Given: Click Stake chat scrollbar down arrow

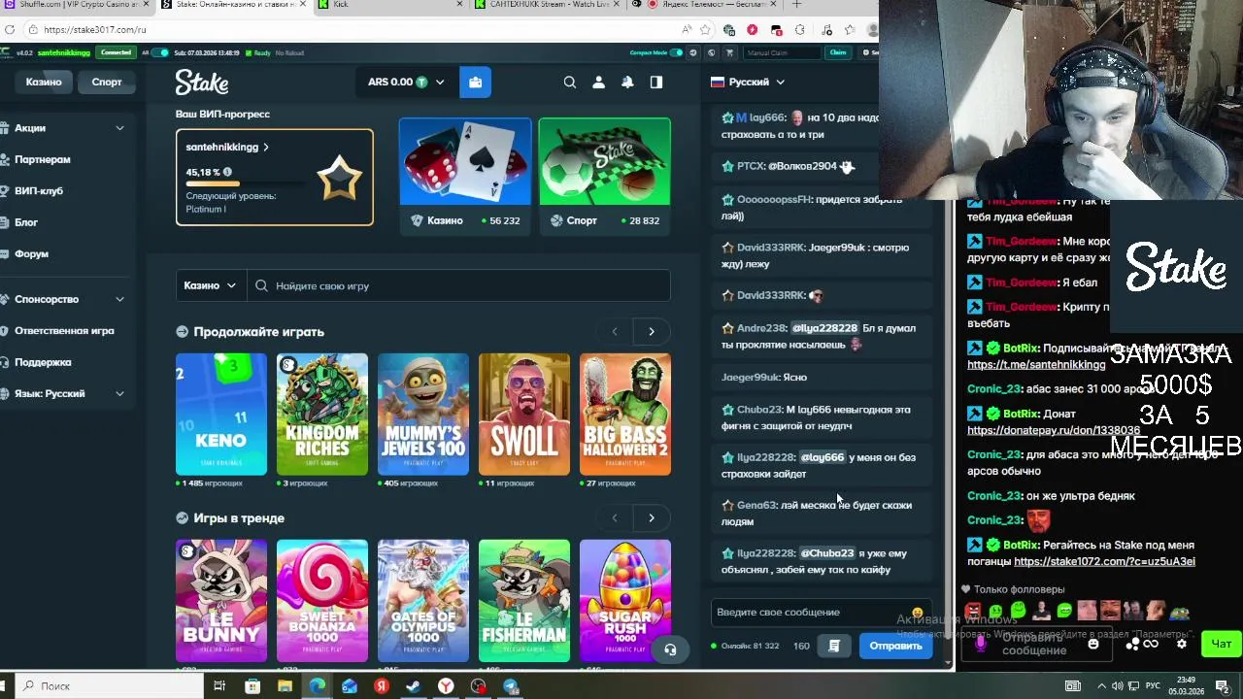Looking at the screenshot, I should click(x=949, y=663).
